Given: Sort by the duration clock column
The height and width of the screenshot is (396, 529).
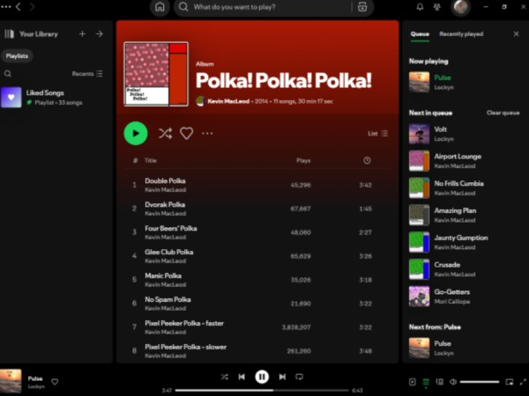Looking at the screenshot, I should 367,161.
